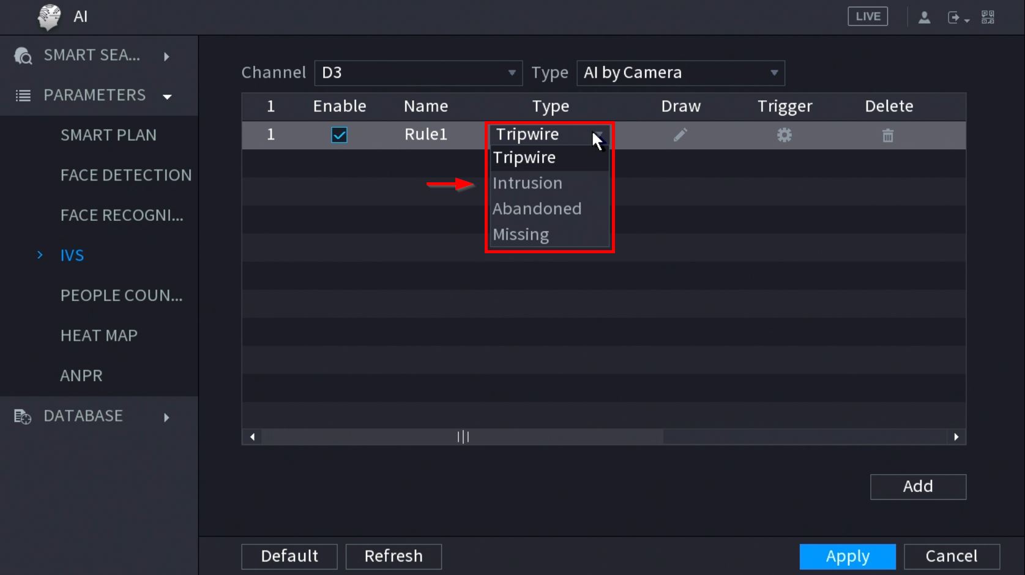Viewport: 1025px width, 575px height.
Task: Click the AI head logo icon
Action: (50, 17)
